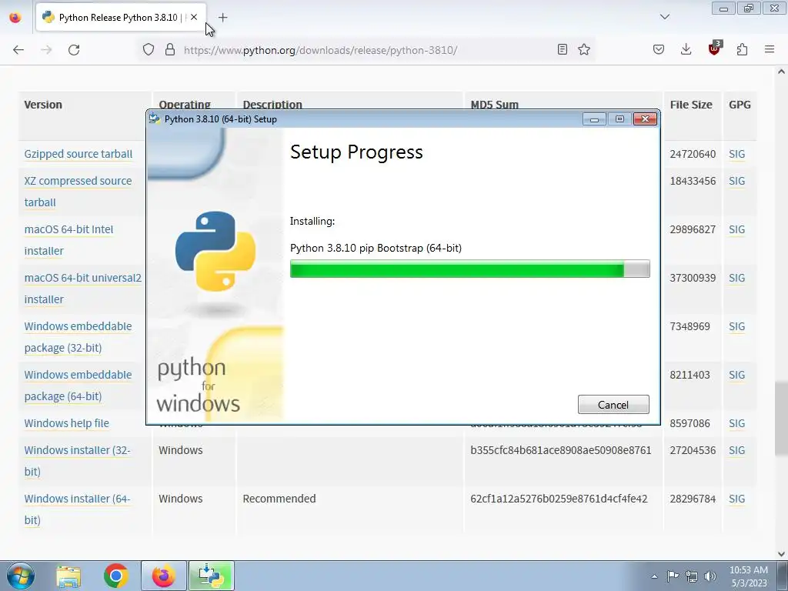
Task: Select the Python Release Python 3.8.10 tab
Action: [121, 18]
